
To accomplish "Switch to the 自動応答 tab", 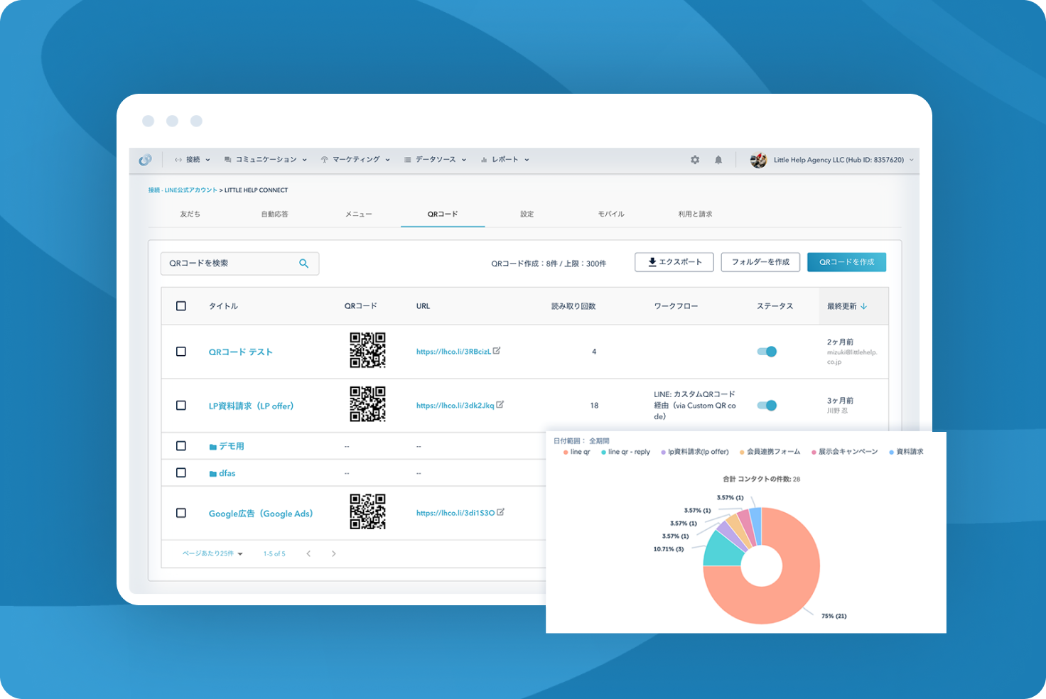I will tap(274, 214).
